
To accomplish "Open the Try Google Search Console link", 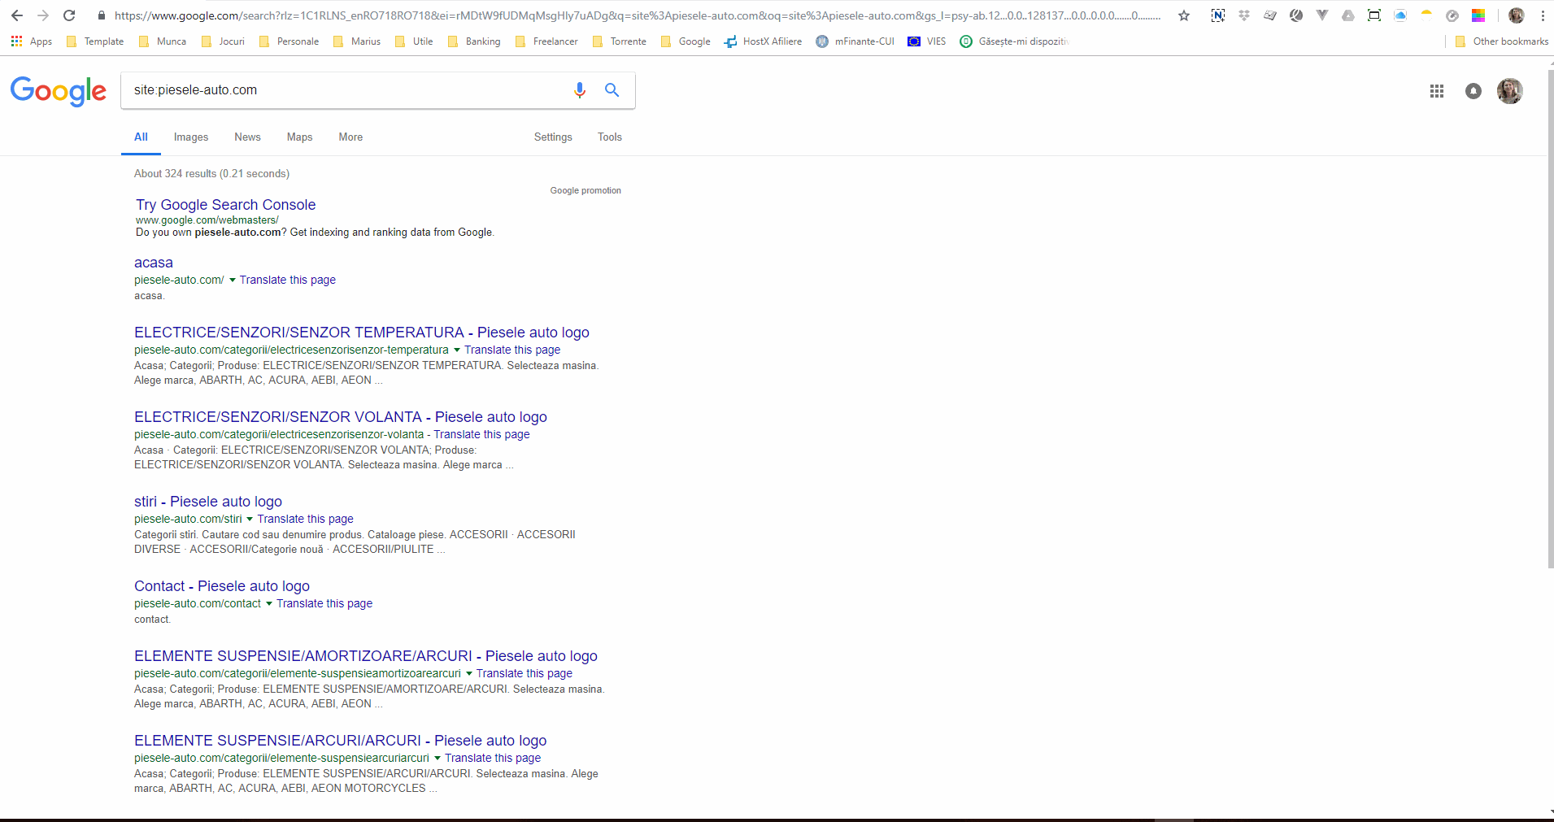I will [x=225, y=205].
